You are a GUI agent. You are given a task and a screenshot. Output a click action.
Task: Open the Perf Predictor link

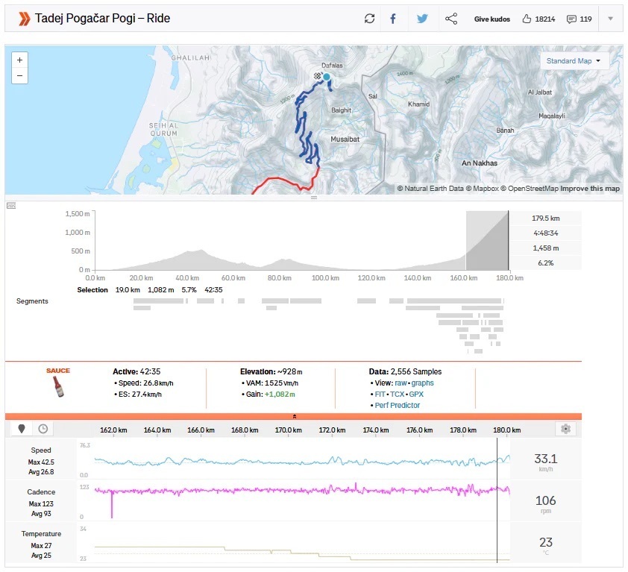point(398,406)
